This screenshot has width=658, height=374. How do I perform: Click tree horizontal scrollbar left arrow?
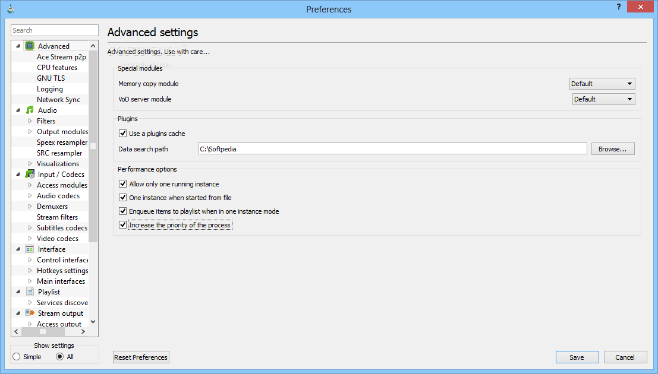[x=17, y=332]
